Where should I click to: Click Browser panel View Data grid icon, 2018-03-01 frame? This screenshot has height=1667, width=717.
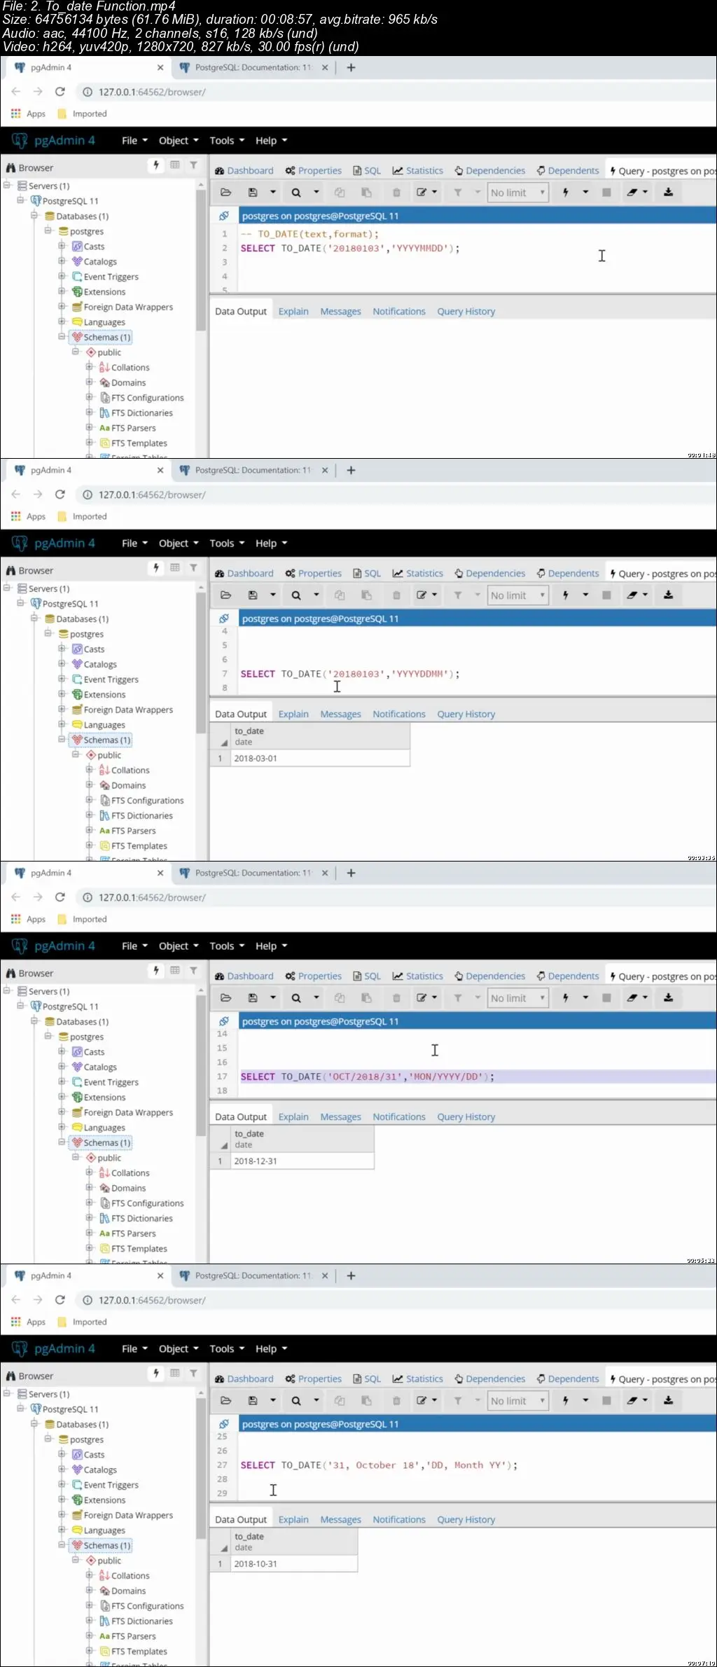pyautogui.click(x=175, y=568)
